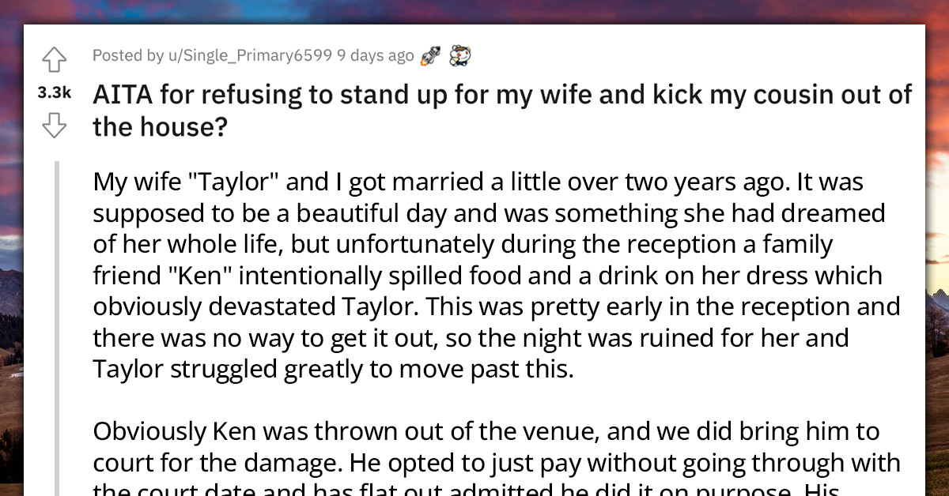
Task: Click the rocket award icon
Action: 429,54
